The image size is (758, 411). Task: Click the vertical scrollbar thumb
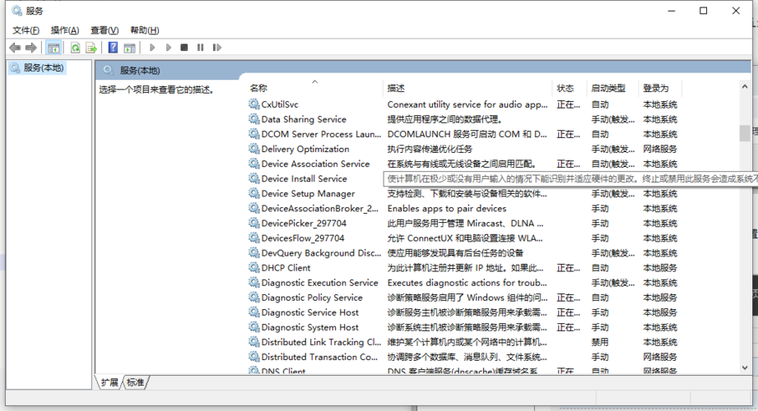pos(745,133)
